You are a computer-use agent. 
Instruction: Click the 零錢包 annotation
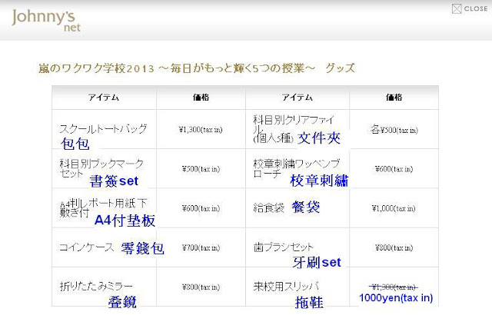(142, 248)
